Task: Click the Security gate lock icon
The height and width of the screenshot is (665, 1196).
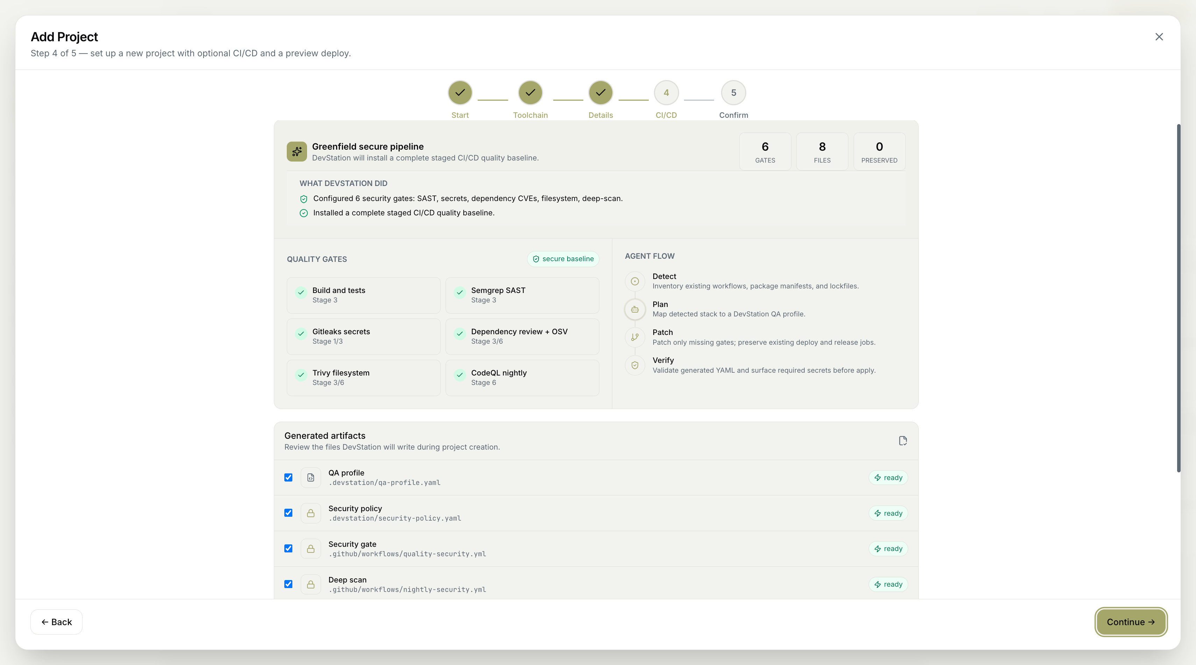Action: point(311,549)
